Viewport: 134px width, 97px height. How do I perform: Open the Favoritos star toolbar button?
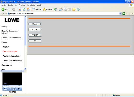48,9
